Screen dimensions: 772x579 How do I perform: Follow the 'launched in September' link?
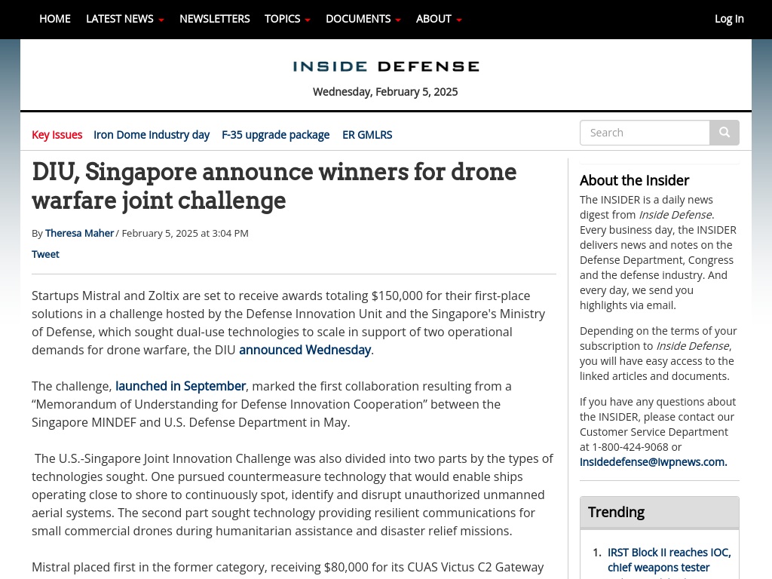(x=180, y=386)
